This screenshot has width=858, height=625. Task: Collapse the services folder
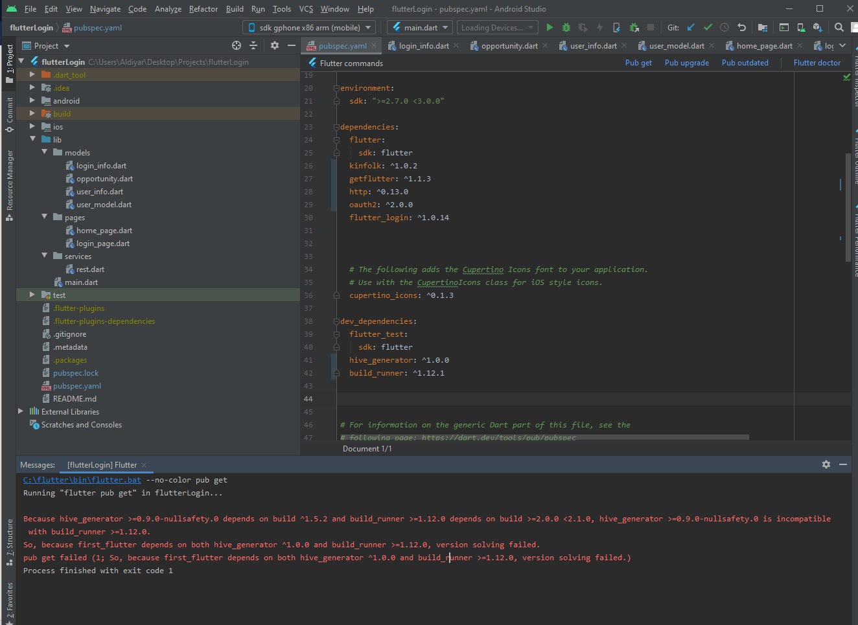tap(45, 256)
